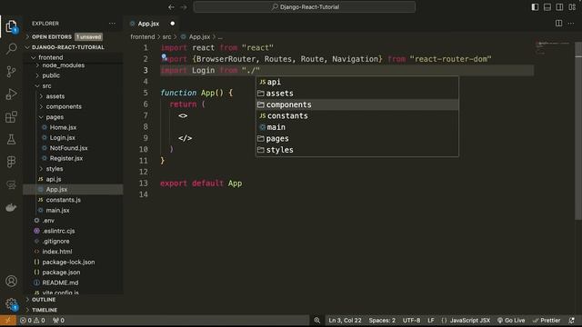Open the Extensions view
The image size is (582, 327).
[x=11, y=117]
